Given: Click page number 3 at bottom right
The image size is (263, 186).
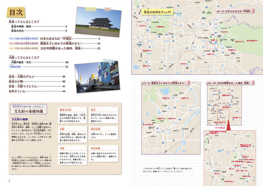Looking at the screenshot, I should click(253, 181).
